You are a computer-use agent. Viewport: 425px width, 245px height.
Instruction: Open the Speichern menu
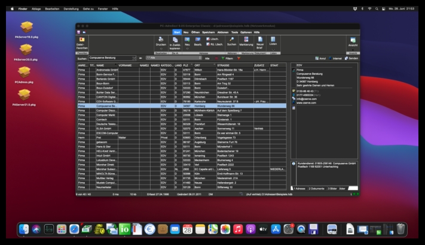[x=209, y=32]
